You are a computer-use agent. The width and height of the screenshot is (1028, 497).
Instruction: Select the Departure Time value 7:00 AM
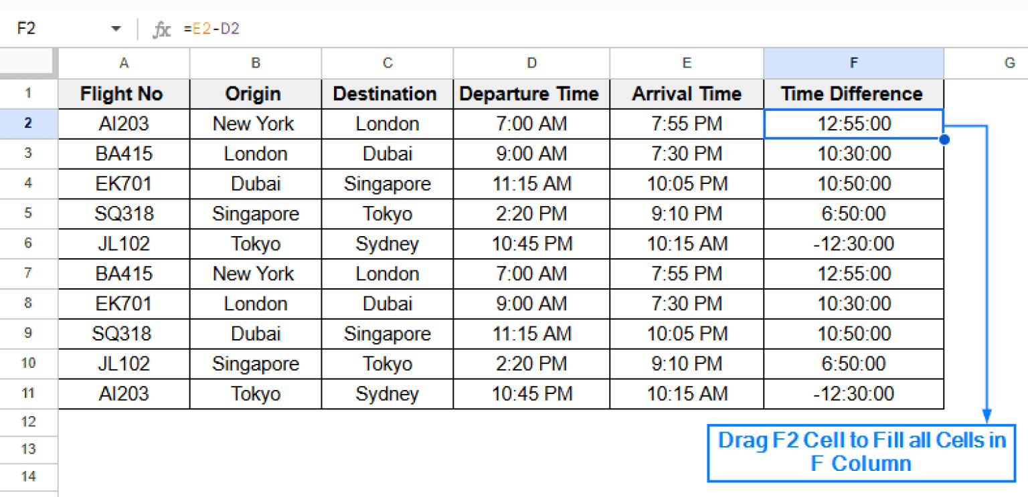click(531, 123)
